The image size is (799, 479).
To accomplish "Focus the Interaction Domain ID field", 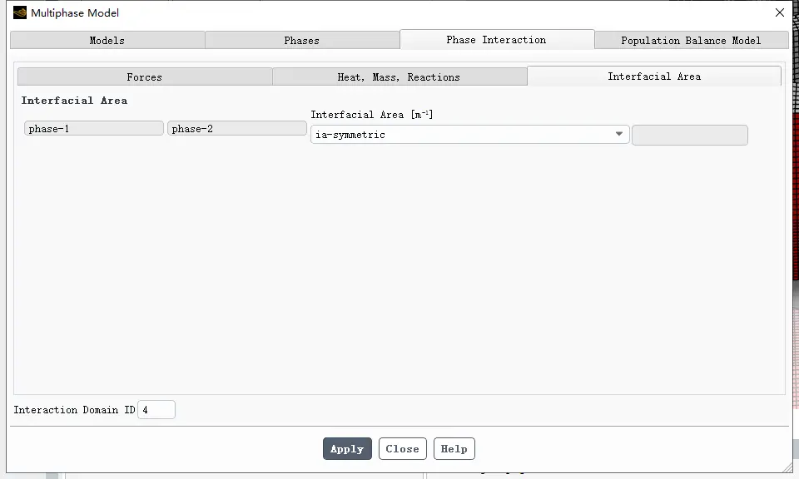I will click(x=156, y=410).
